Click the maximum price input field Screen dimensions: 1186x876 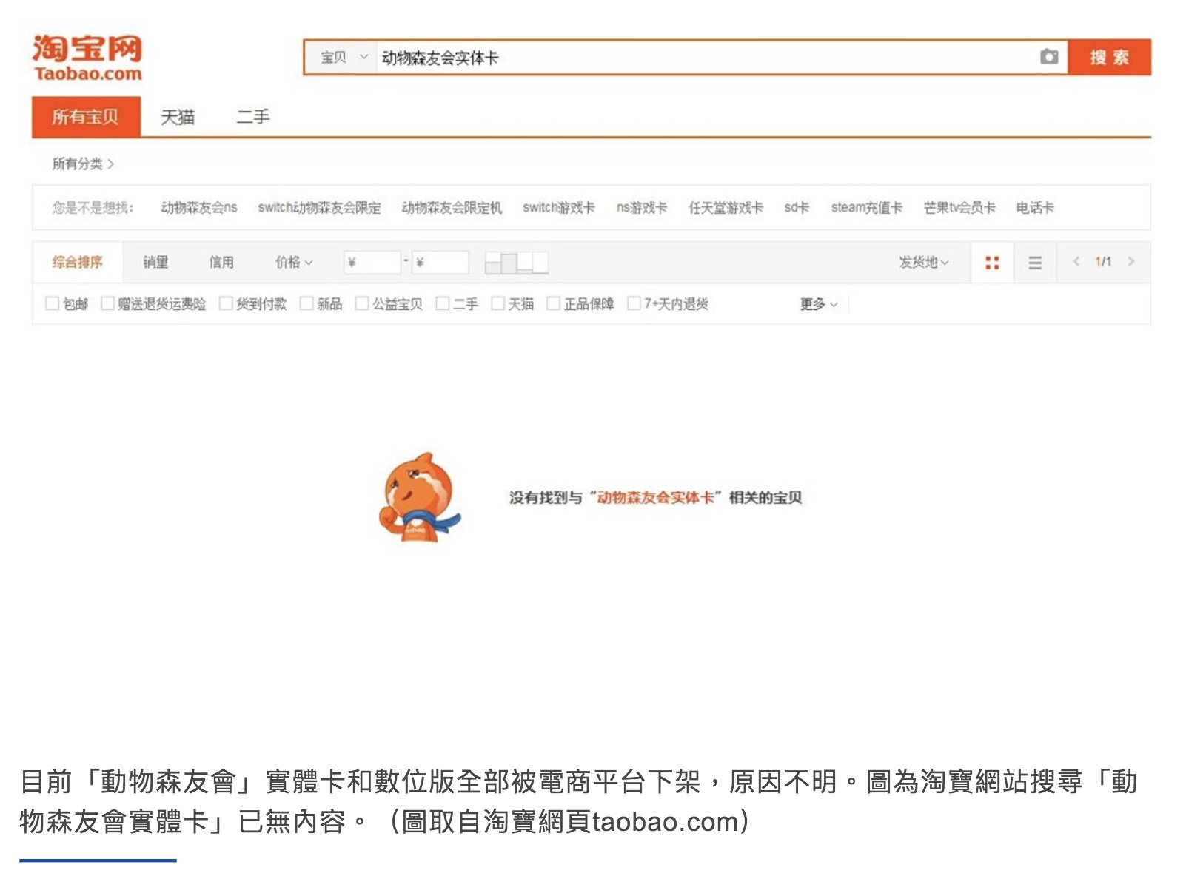coord(440,263)
